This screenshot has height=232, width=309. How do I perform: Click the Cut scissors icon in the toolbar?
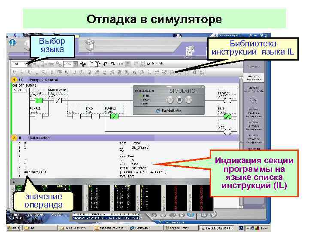[x=82, y=64]
